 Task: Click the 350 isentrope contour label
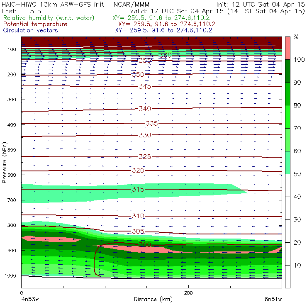click(138, 75)
